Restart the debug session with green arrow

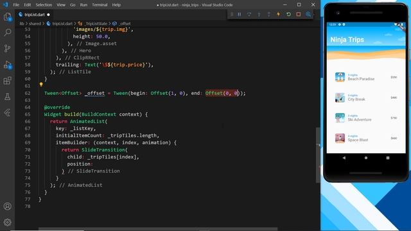pyautogui.click(x=288, y=14)
